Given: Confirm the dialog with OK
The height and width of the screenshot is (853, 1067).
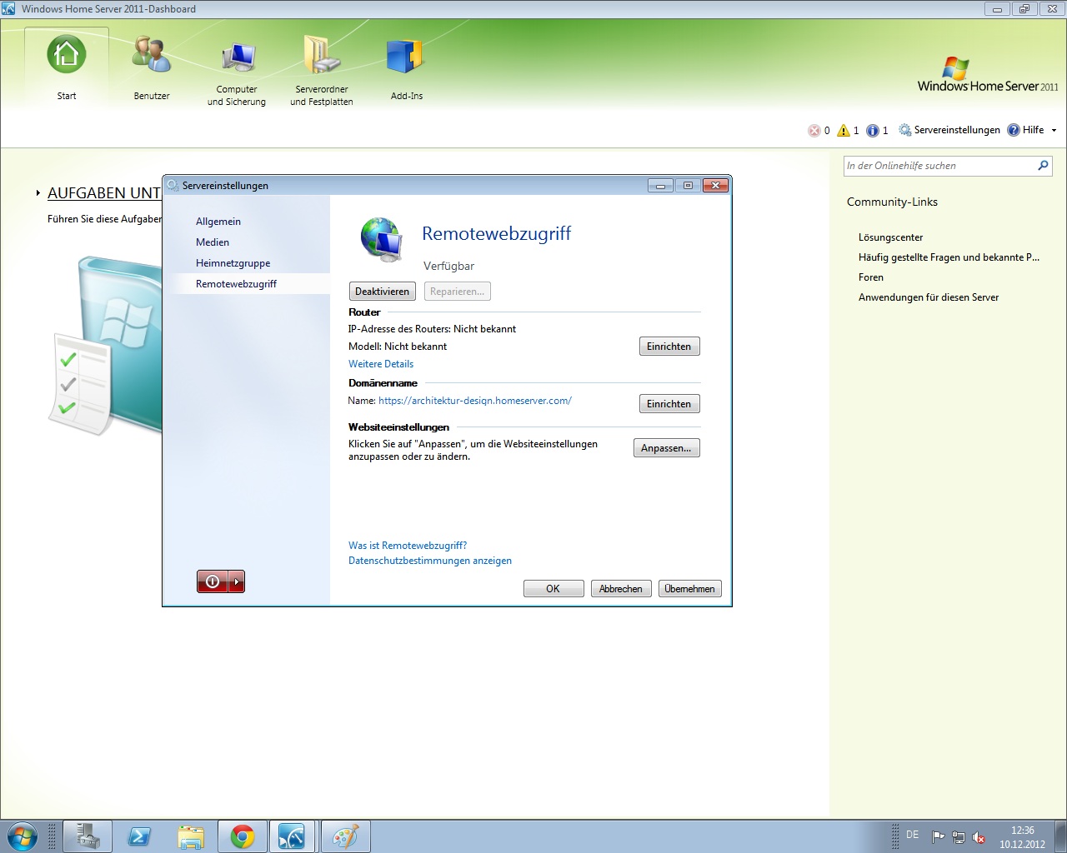Looking at the screenshot, I should pyautogui.click(x=554, y=589).
